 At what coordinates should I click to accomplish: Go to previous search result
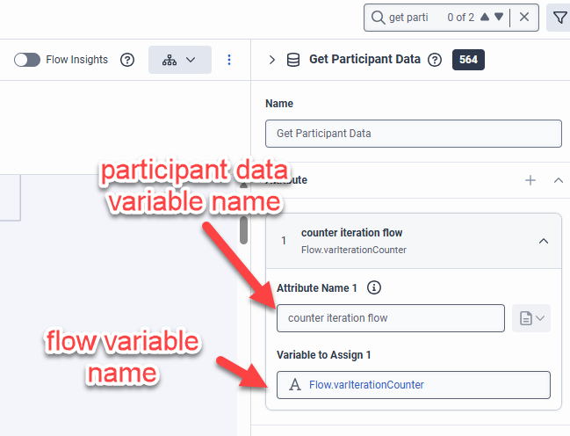pyautogui.click(x=484, y=17)
